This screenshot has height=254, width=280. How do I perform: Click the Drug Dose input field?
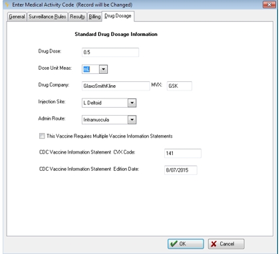pos(110,53)
